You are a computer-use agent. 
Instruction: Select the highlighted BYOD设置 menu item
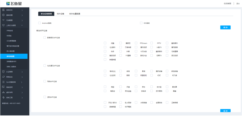coord(14,56)
